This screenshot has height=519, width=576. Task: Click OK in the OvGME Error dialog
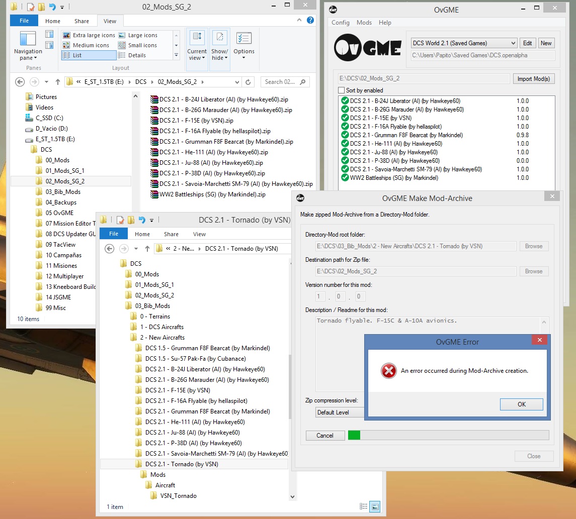click(521, 404)
